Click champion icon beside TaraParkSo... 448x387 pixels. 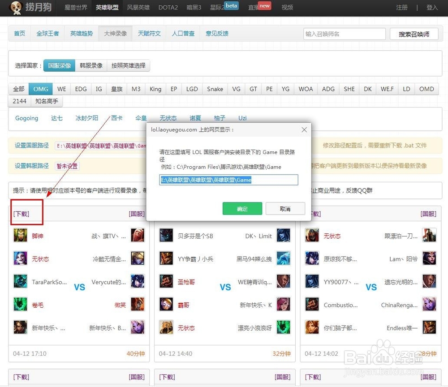20,281
